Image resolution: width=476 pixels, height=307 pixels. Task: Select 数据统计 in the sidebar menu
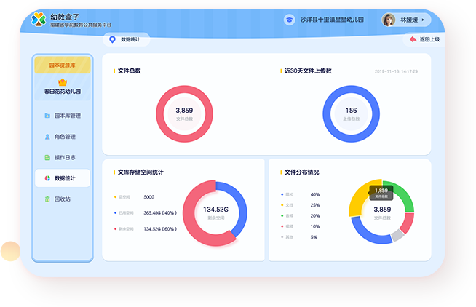point(63,178)
